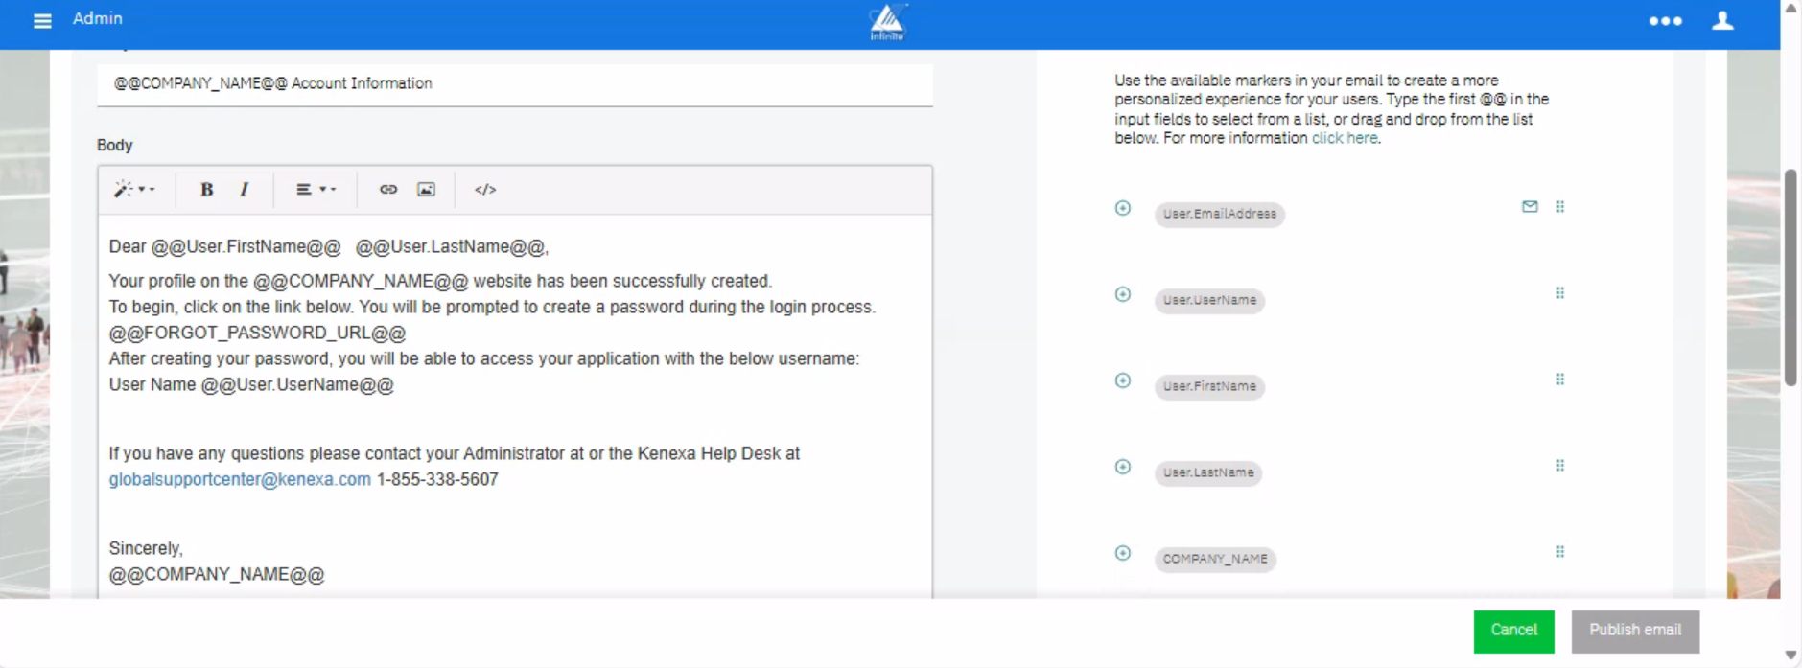Viewport: 1802px width, 668px height.
Task: Open the magic wand style dropdown
Action: tap(133, 190)
